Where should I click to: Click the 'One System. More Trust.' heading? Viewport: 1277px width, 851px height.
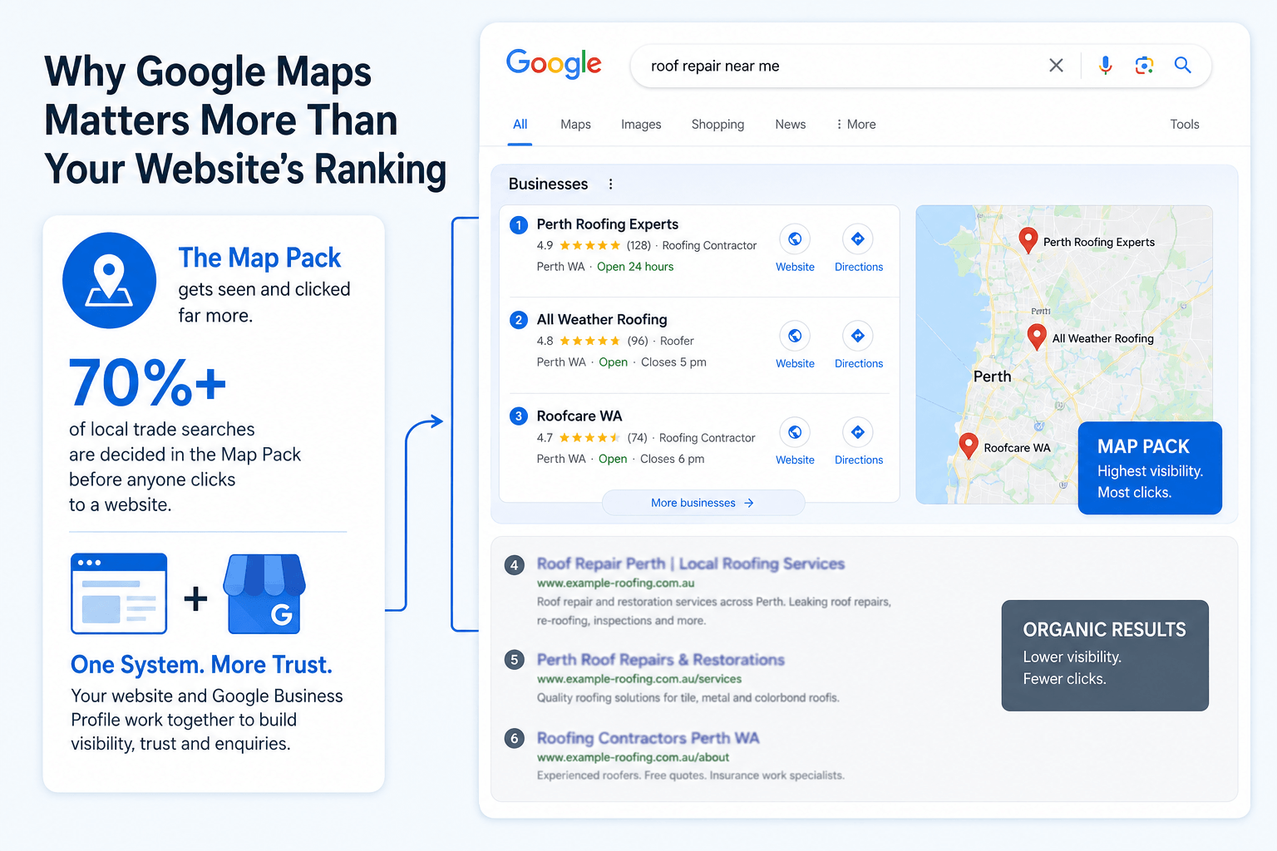202,665
